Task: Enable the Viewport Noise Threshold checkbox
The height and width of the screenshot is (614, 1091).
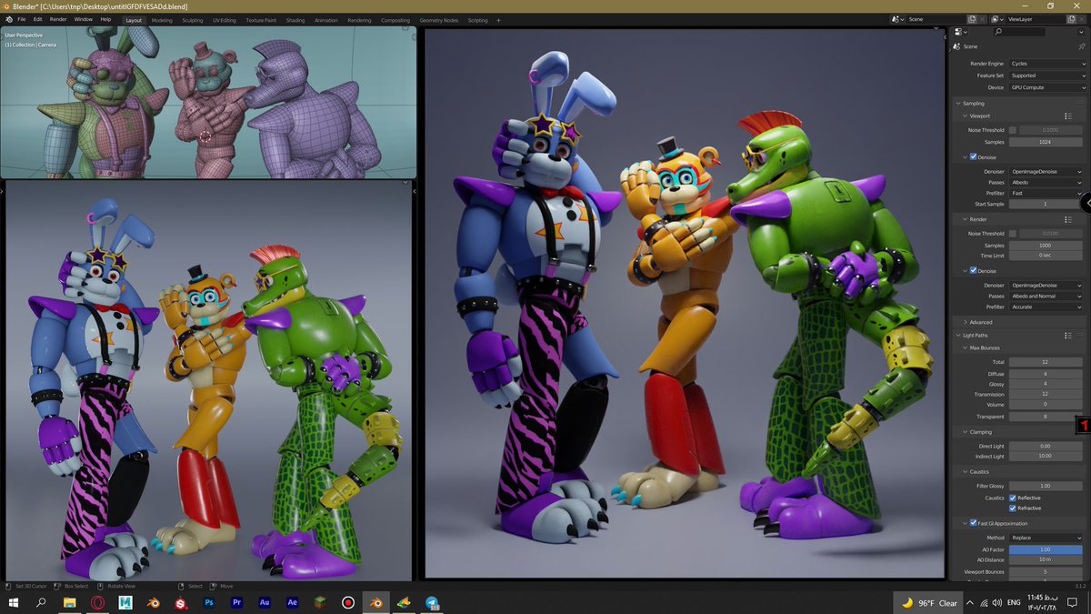Action: pos(1013,130)
